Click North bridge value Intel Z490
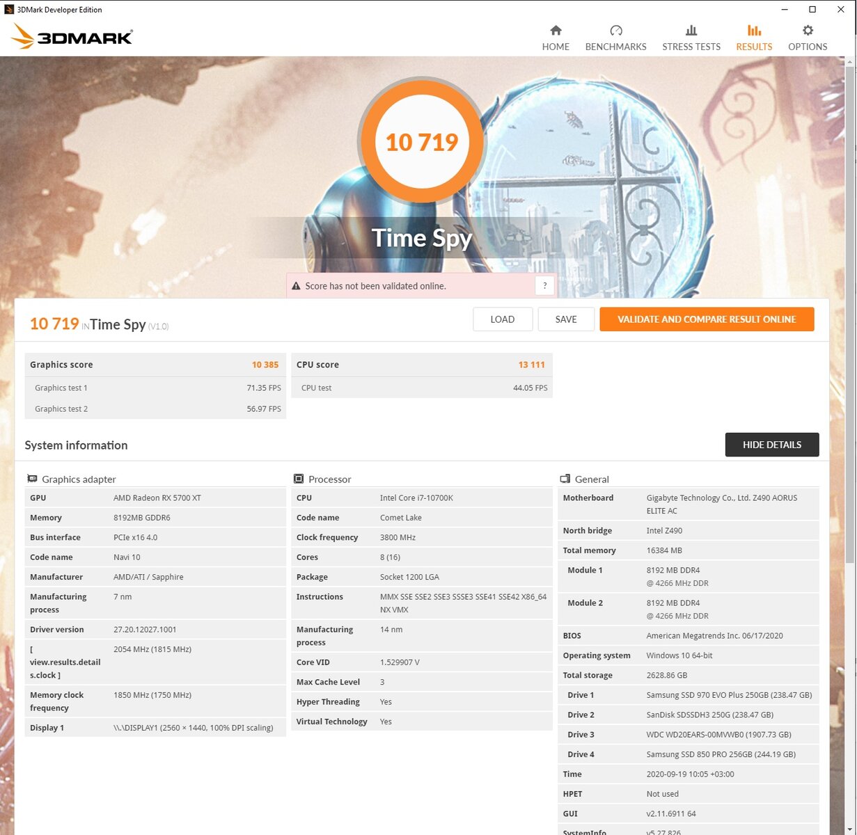 click(x=664, y=531)
